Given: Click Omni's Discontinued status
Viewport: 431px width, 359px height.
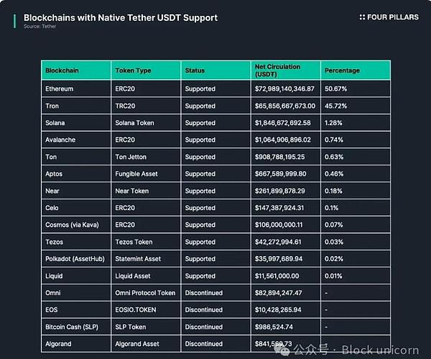Looking at the screenshot, I should coord(204,293).
